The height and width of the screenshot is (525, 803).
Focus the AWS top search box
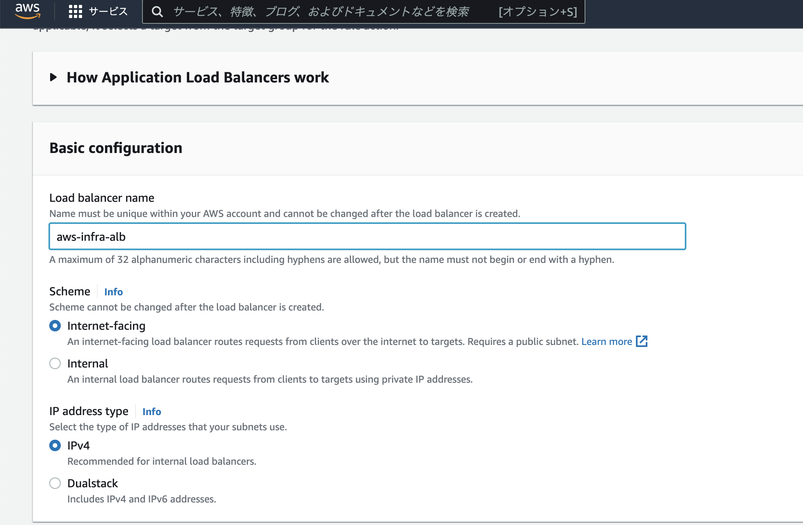(320, 11)
